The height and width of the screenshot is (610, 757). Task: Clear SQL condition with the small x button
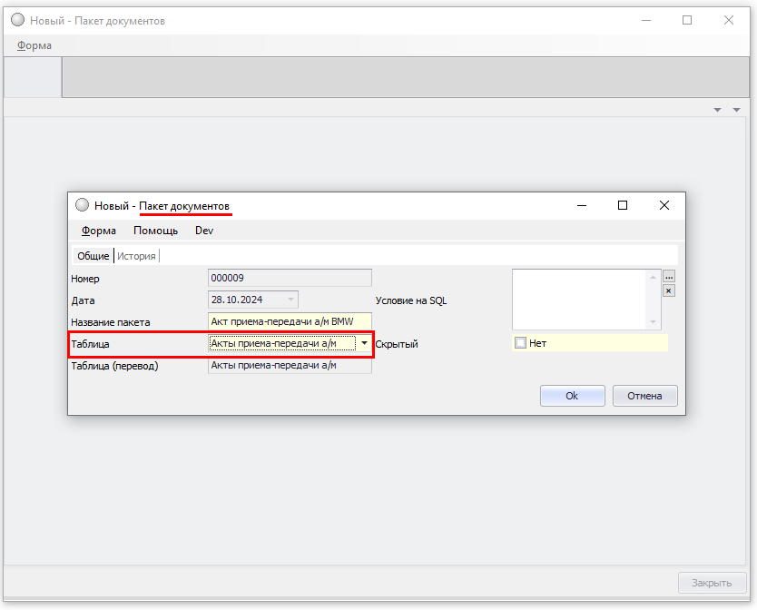pyautogui.click(x=669, y=290)
